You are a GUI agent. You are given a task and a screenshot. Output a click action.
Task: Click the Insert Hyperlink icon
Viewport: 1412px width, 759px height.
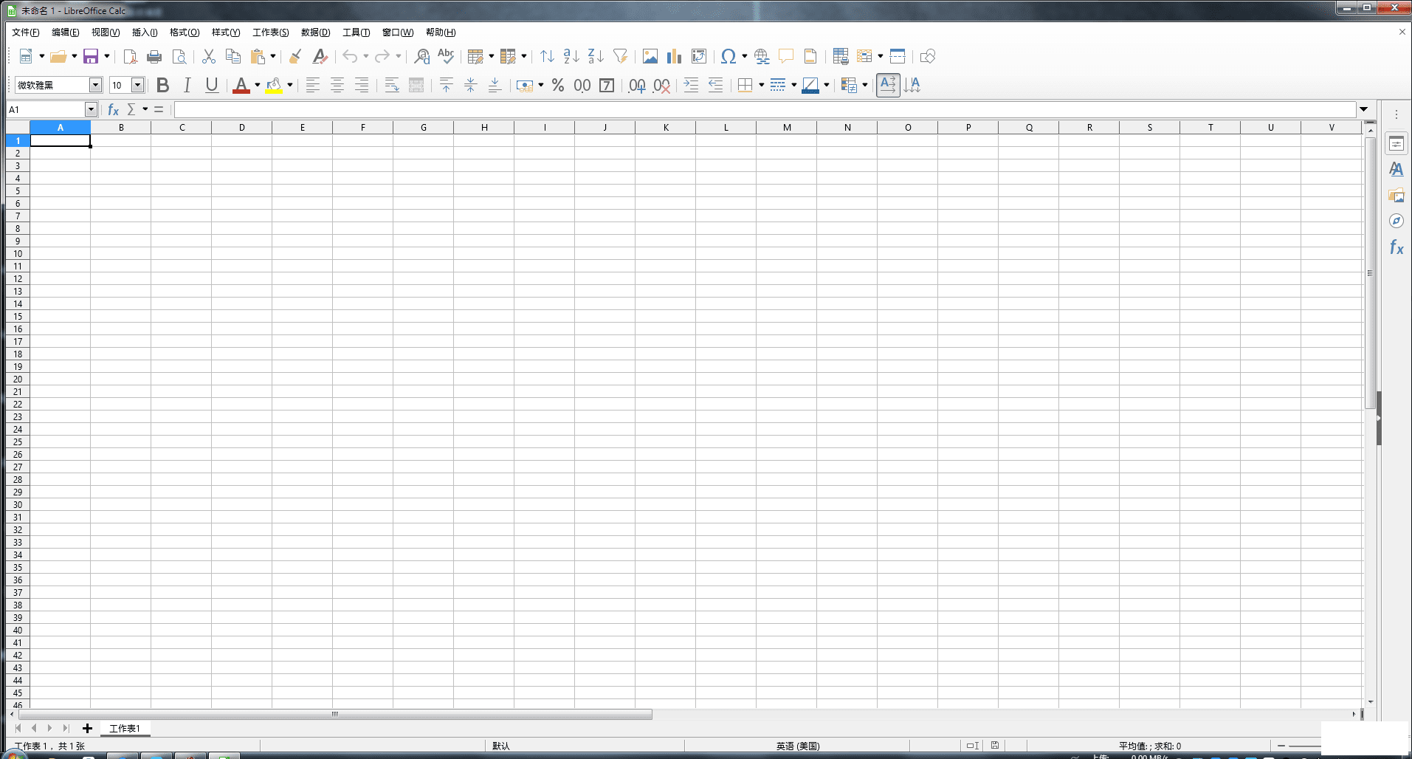(762, 56)
